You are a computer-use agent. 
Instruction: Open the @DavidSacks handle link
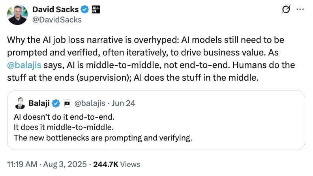point(57,20)
